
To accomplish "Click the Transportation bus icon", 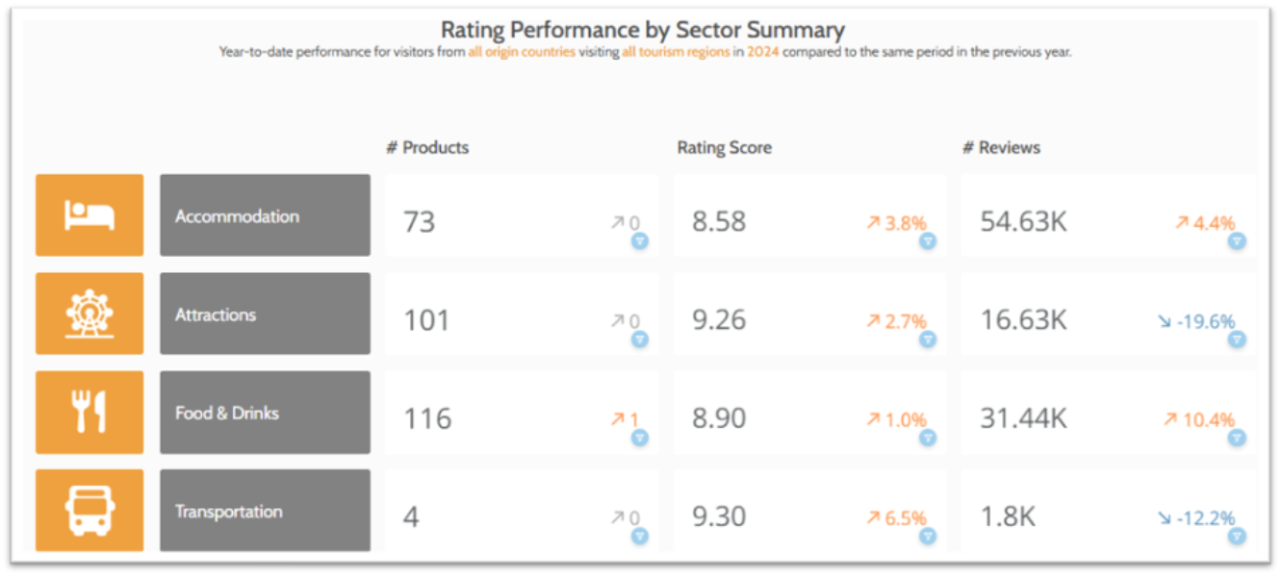I will 90,511.
